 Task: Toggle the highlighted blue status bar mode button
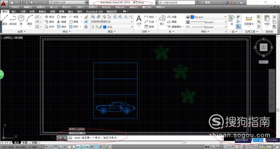coord(96,147)
